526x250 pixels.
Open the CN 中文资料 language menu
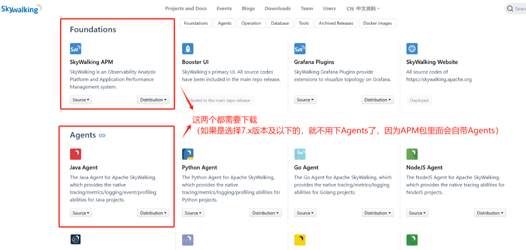tap(363, 9)
